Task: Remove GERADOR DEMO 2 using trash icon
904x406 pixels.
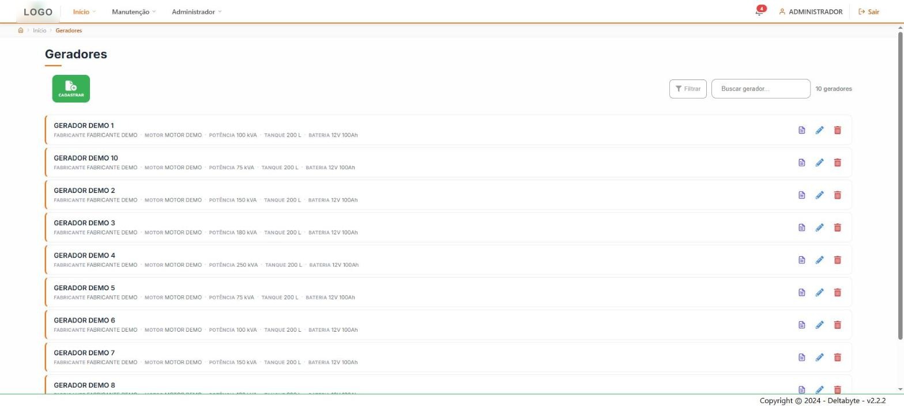Action: click(x=838, y=195)
